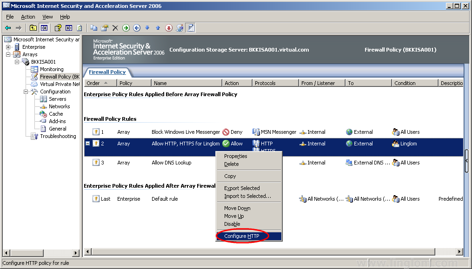Click the Policy column header
The image size is (472, 269).
(x=134, y=83)
